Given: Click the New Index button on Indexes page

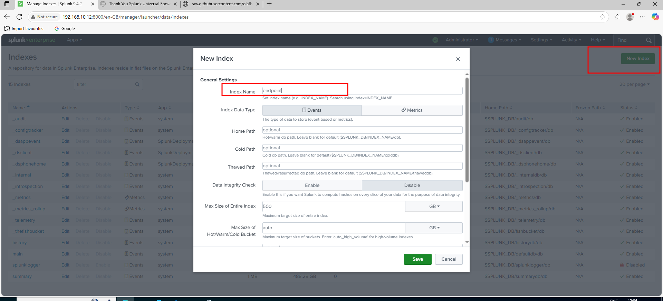Looking at the screenshot, I should click(638, 59).
